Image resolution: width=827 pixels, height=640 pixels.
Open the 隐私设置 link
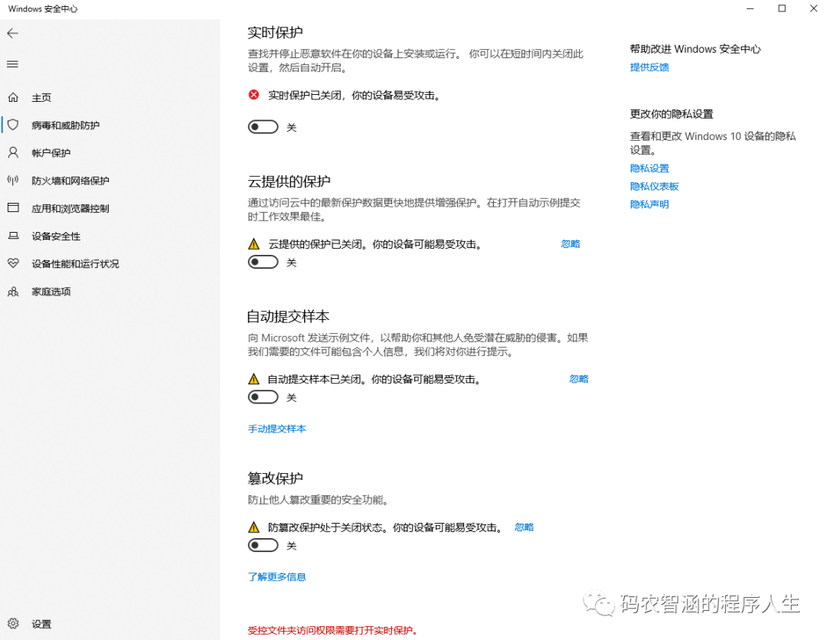coord(649,168)
